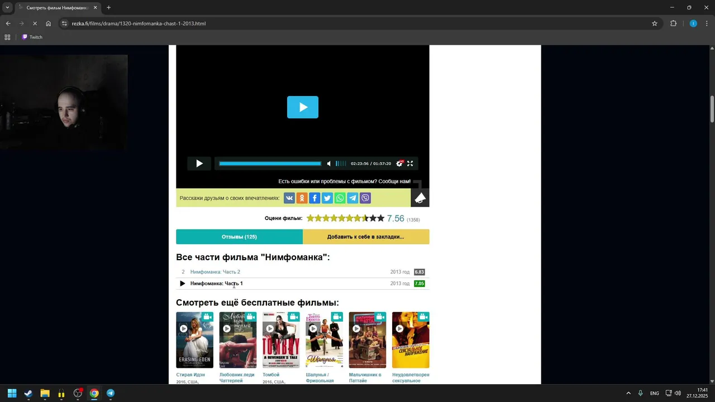Close the Нимфоманка browser tab
The image size is (715, 402).
95,8
